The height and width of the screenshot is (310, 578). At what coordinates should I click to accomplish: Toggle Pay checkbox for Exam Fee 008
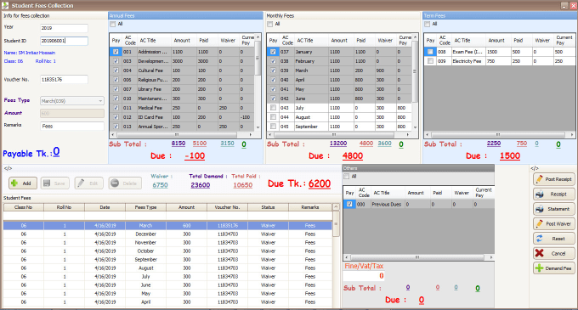430,52
